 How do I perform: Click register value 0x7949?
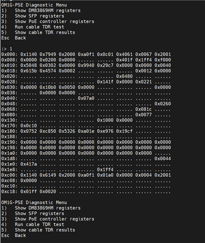[48, 54]
